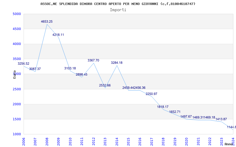Click the data label 4653.25
236x147 pixels.
47,21
